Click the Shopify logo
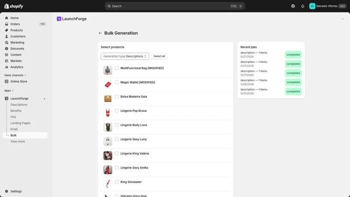 click(x=14, y=6)
